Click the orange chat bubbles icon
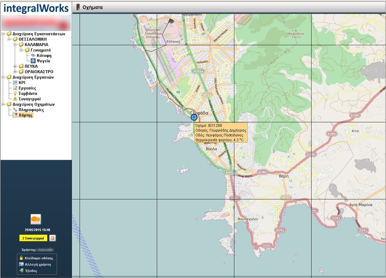The height and width of the screenshot is (278, 386). point(36,219)
